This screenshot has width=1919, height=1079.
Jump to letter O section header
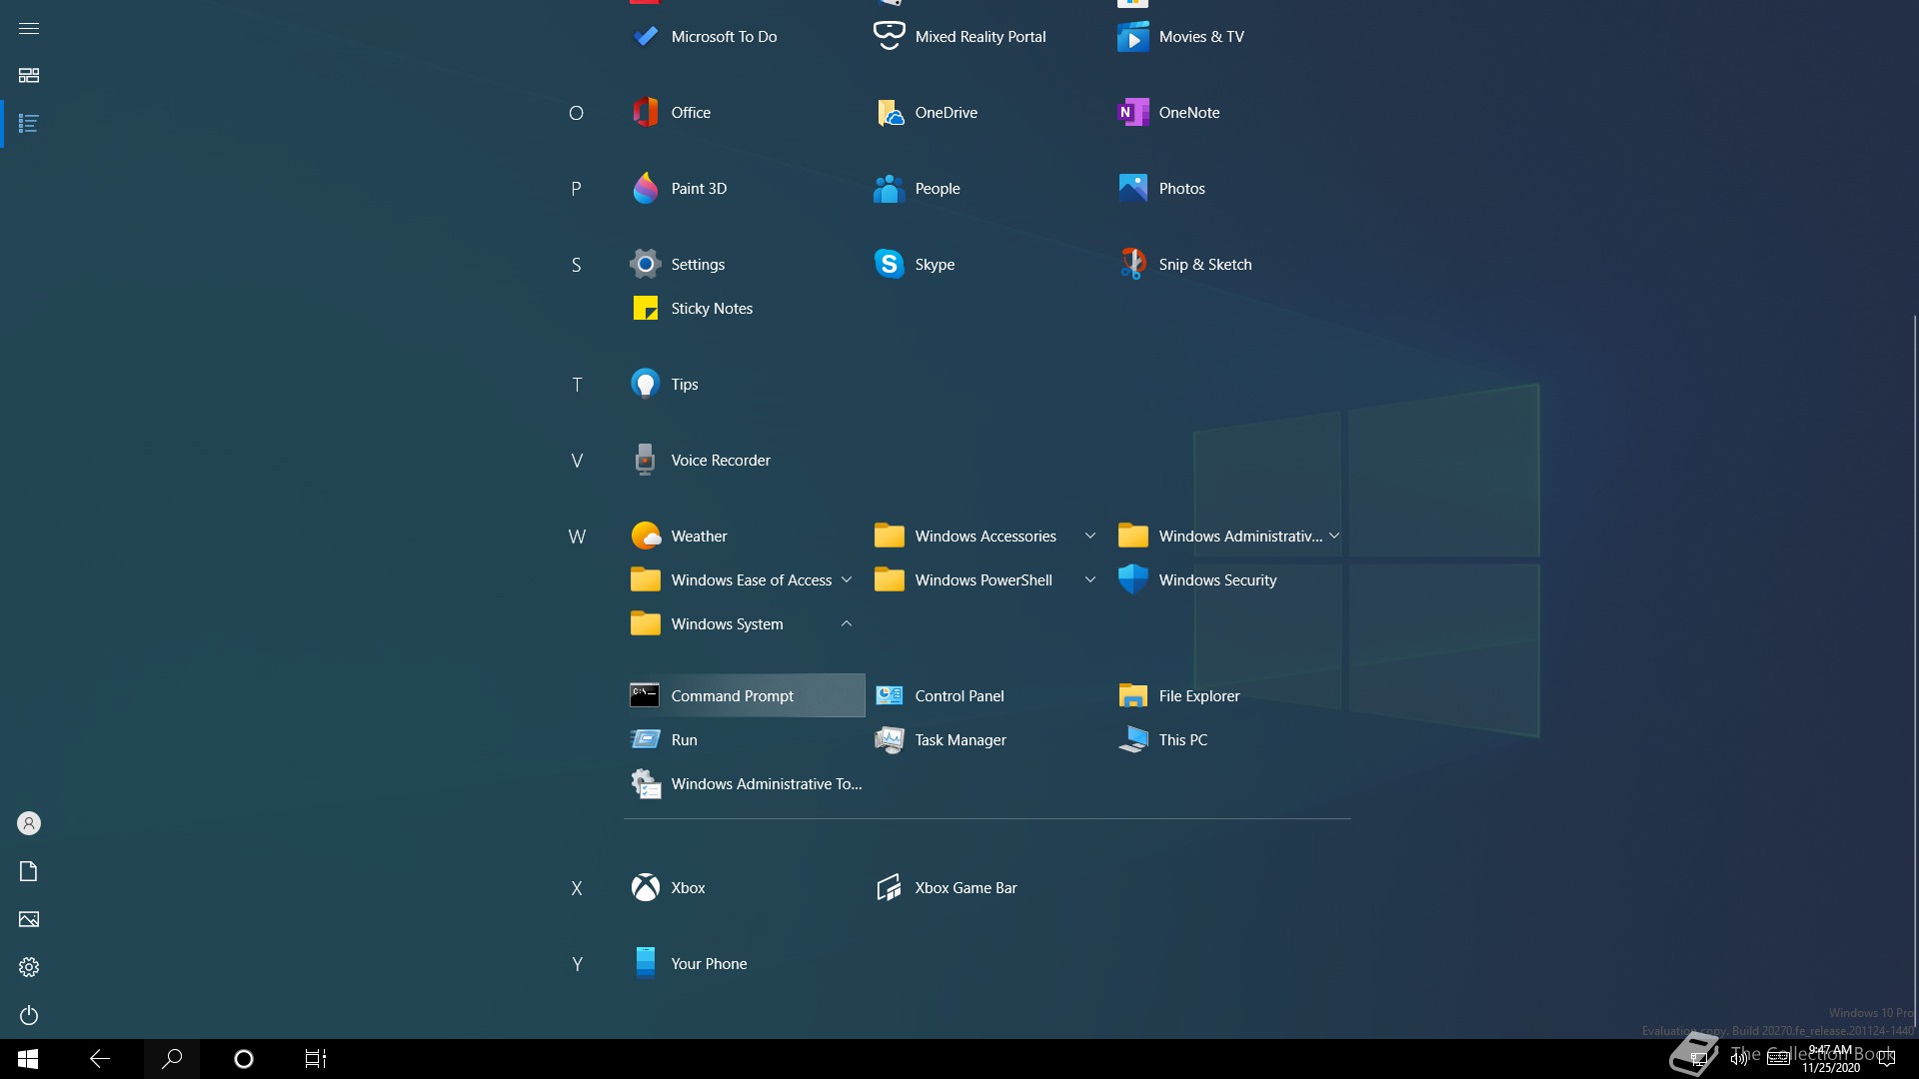coord(577,113)
